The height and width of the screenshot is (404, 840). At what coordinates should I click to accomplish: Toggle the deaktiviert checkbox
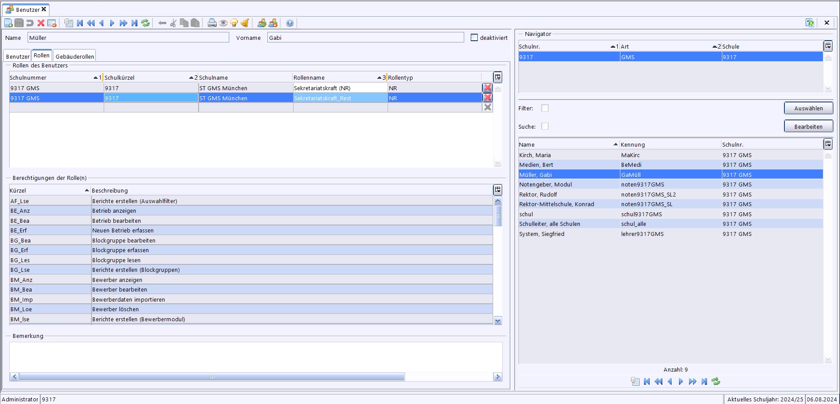[x=474, y=38]
